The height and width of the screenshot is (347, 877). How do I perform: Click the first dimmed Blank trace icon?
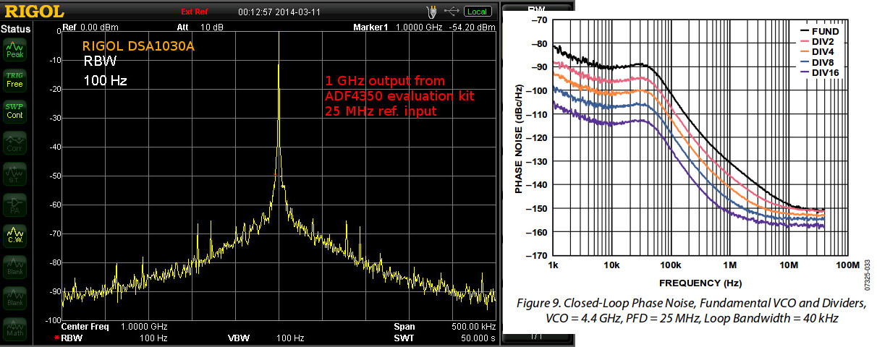tap(14, 266)
